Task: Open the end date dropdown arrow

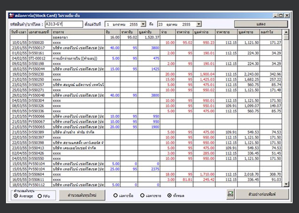Action: [x=199, y=24]
